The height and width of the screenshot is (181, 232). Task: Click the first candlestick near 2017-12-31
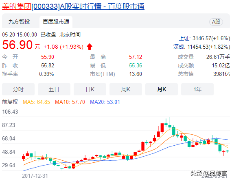click(x=24, y=157)
